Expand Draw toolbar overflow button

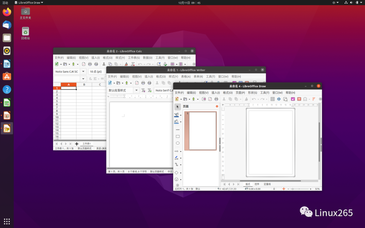320,99
